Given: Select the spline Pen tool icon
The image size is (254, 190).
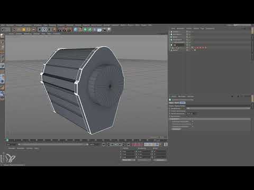Looking at the screenshot, I should point(80,30).
